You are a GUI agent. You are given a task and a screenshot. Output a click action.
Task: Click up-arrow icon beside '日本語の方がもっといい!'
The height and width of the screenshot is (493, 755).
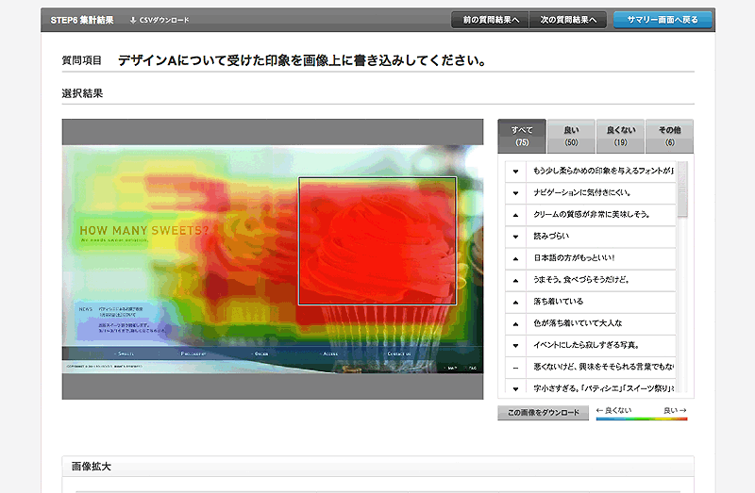coord(515,258)
